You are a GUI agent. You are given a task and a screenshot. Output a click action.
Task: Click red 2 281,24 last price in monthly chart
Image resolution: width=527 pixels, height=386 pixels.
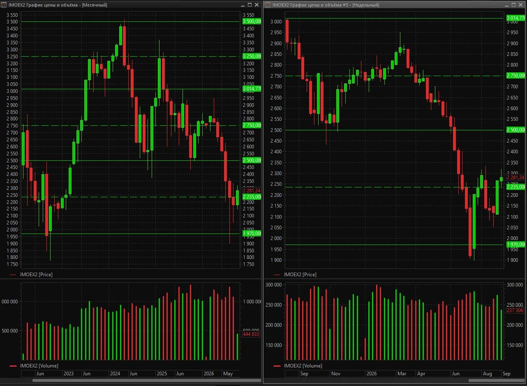point(252,191)
